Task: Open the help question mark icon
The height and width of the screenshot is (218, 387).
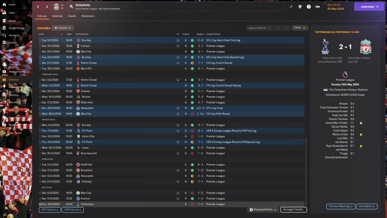Action: coord(309,7)
